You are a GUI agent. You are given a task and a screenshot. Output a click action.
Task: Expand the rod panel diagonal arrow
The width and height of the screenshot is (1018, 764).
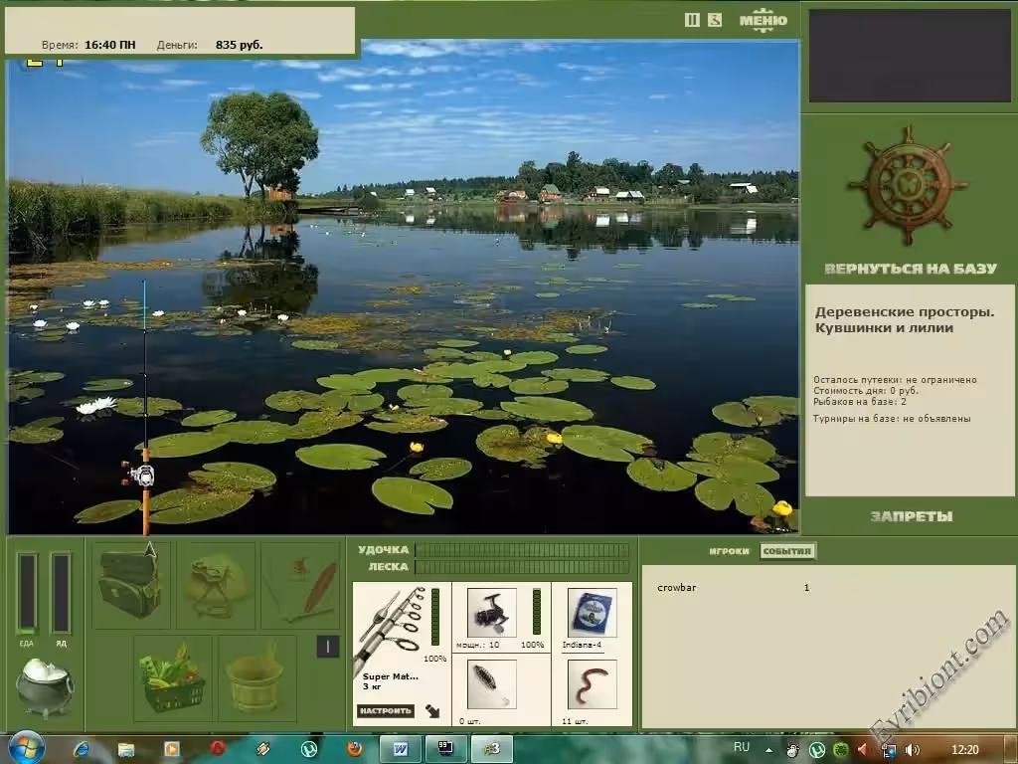coord(432,710)
